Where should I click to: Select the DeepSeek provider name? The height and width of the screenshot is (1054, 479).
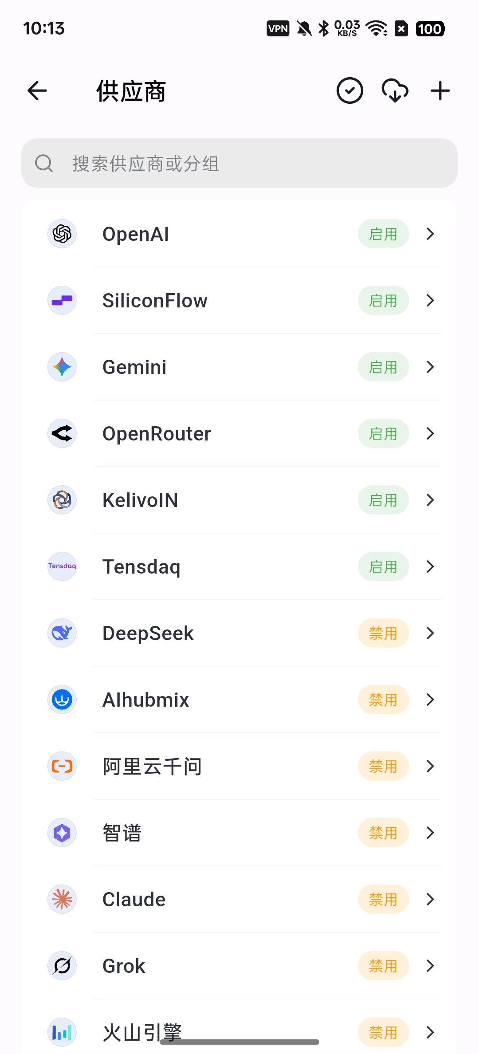point(148,633)
